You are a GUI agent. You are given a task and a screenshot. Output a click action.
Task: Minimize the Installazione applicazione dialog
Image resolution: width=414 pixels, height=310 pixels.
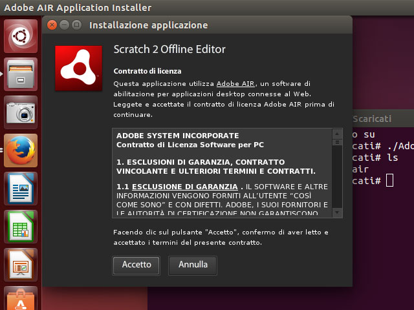pos(64,25)
